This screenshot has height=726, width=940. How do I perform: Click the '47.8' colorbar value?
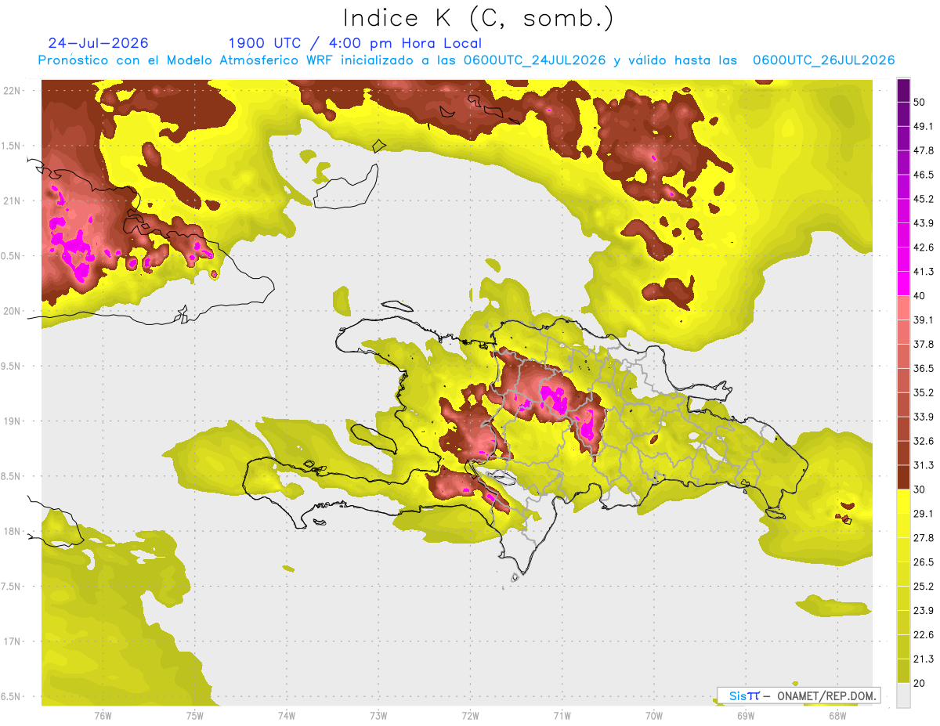[x=923, y=150]
